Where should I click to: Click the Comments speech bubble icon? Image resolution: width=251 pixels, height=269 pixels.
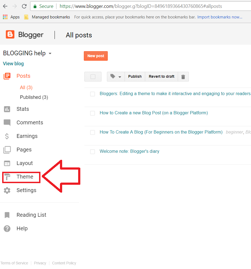point(7,123)
